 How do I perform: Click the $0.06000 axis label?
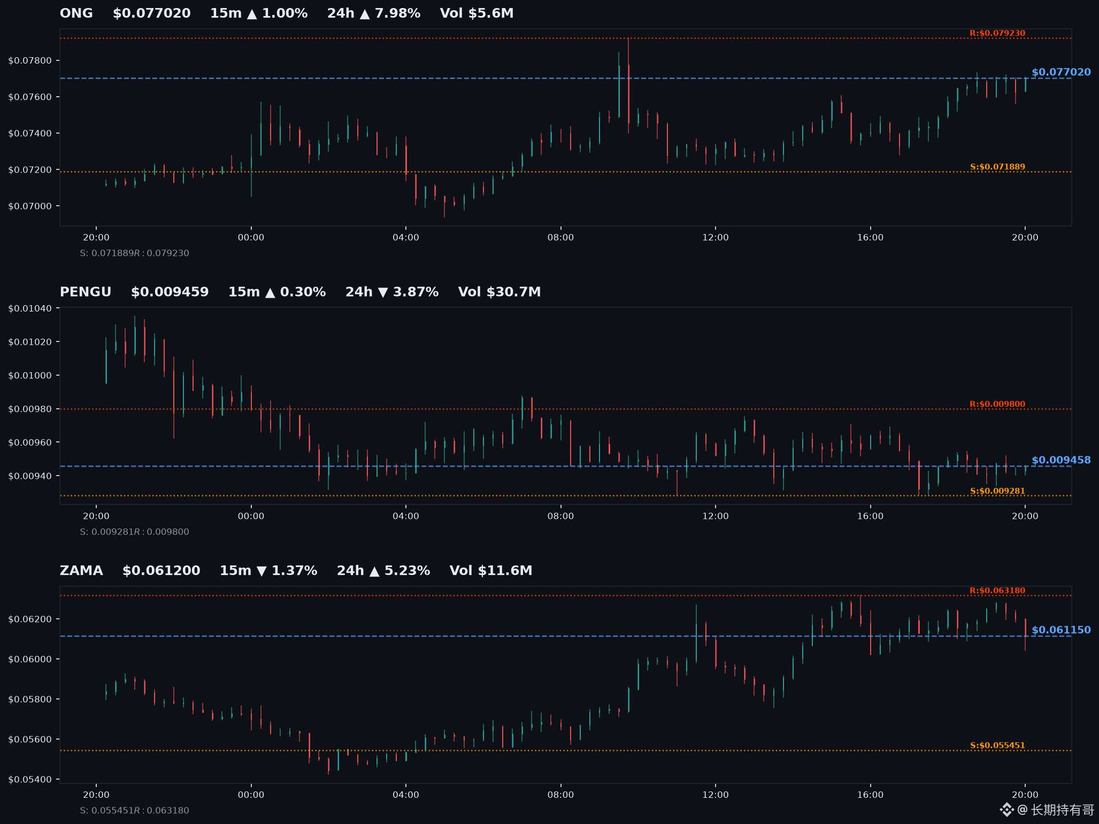(30, 659)
